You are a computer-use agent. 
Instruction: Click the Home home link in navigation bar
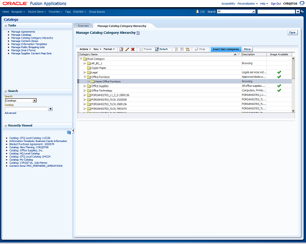(6, 11)
